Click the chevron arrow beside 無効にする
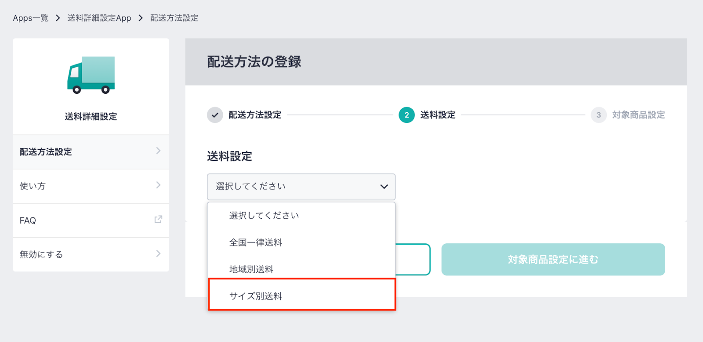The width and height of the screenshot is (703, 342). 158,253
